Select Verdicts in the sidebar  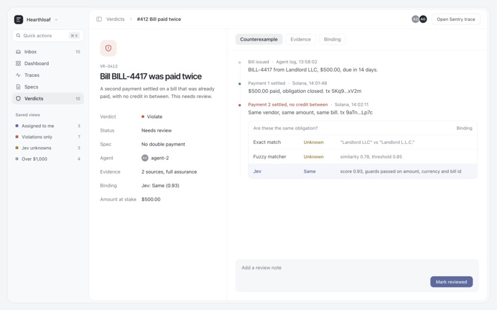pyautogui.click(x=48, y=98)
